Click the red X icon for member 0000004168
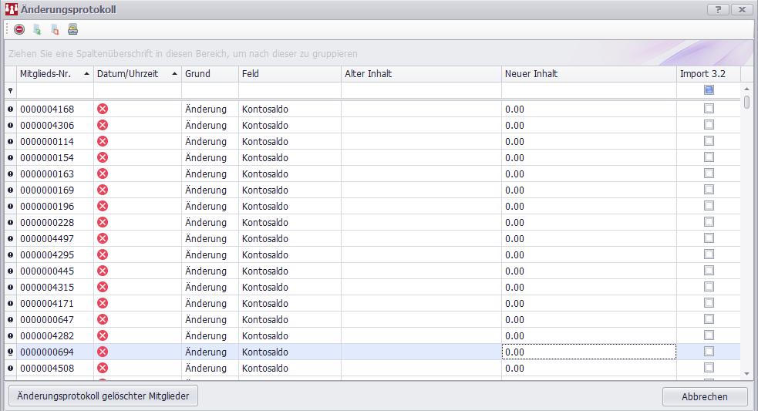 coord(103,109)
